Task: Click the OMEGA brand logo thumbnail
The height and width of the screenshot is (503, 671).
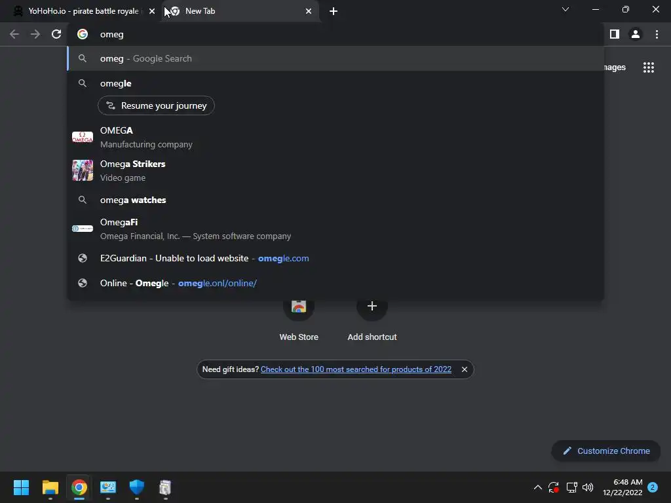Action: (83, 138)
